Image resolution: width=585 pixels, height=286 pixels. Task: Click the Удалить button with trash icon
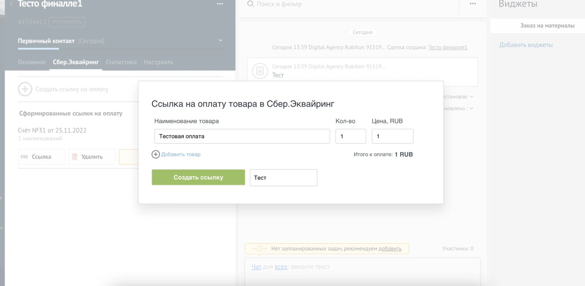92,157
